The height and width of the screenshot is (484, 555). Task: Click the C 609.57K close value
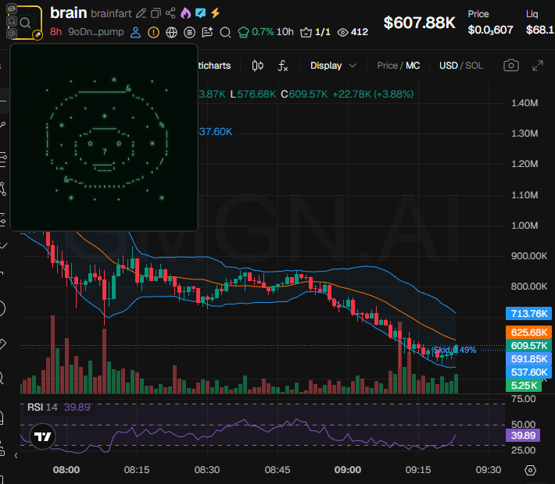click(304, 94)
